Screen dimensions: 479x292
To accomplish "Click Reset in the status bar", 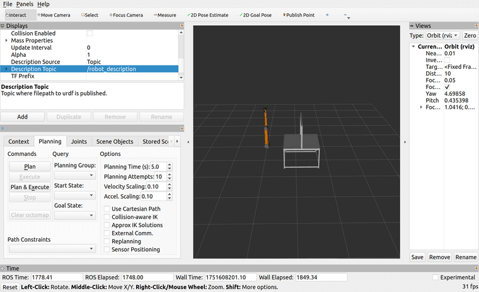I will pyautogui.click(x=10, y=287).
